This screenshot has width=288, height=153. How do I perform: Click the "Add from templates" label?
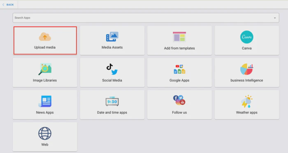click(179, 48)
